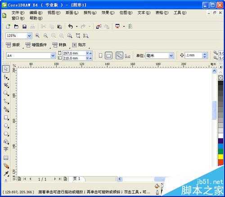Click the 贴齐 toolbar button
Image resolution: width=225 pixels, height=197 pixels.
pos(79,45)
